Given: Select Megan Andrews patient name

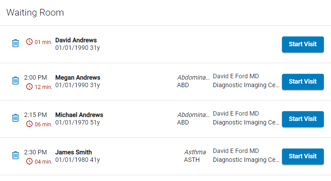Looking at the screenshot, I should pos(78,77).
